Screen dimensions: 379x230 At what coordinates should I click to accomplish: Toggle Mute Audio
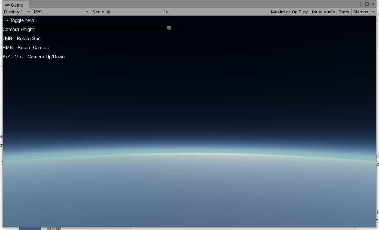324,12
